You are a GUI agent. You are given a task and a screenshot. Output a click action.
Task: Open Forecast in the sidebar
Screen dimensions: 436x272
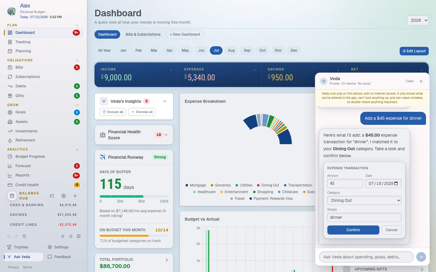click(43, 166)
